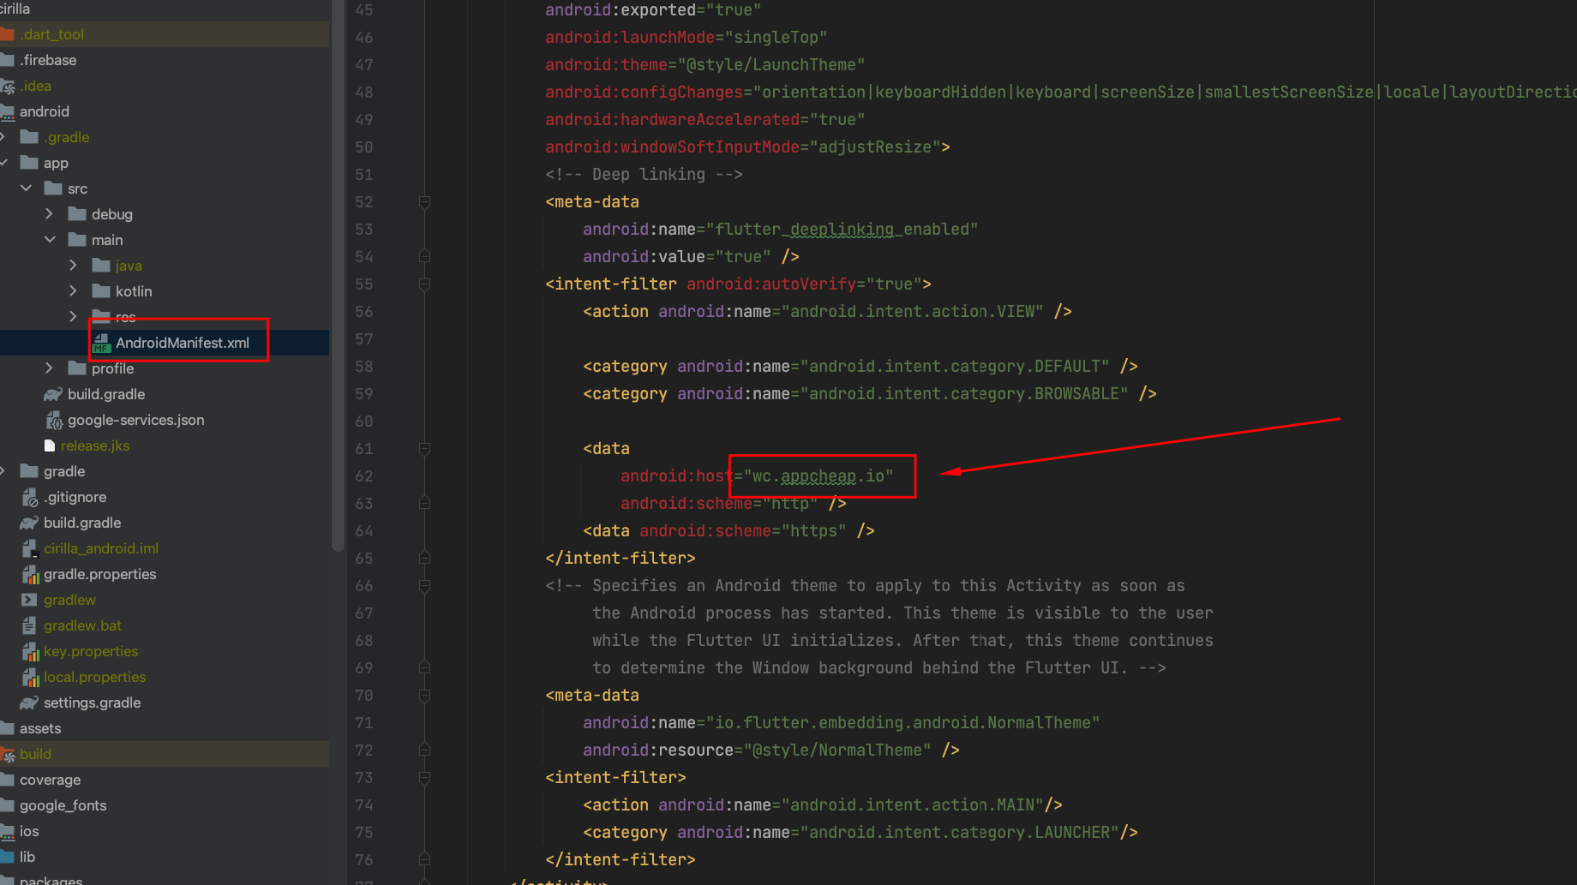Collapse the main folder in project tree
This screenshot has width=1577, height=885.
pyautogui.click(x=50, y=239)
